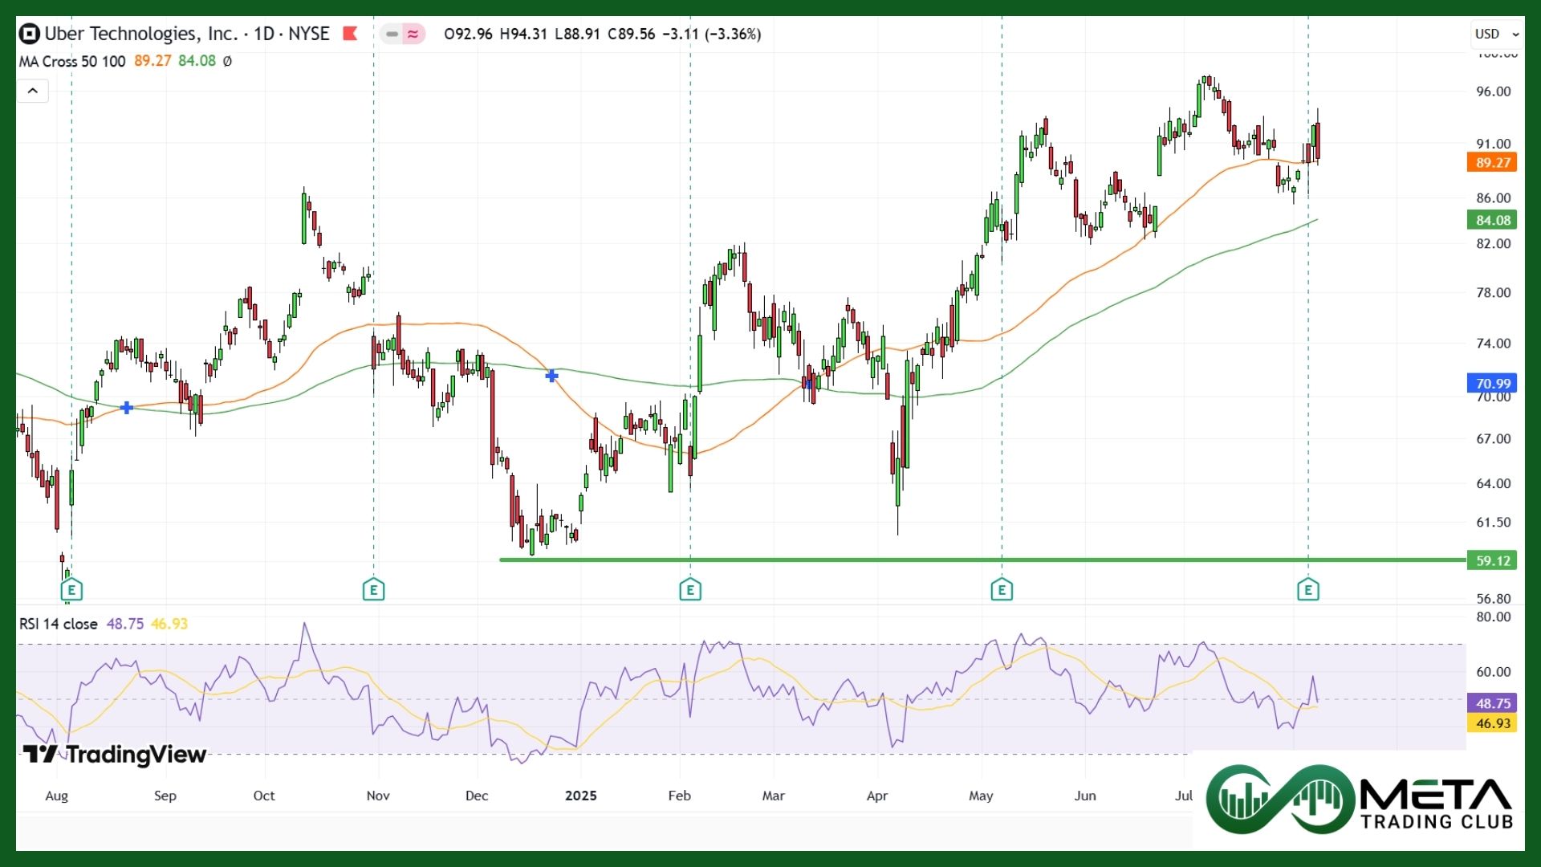Click the Meta Trading Club logo

[1358, 800]
